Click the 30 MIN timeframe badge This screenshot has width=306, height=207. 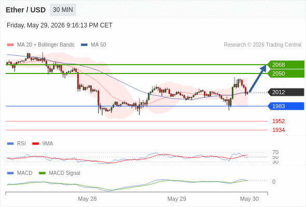(63, 10)
